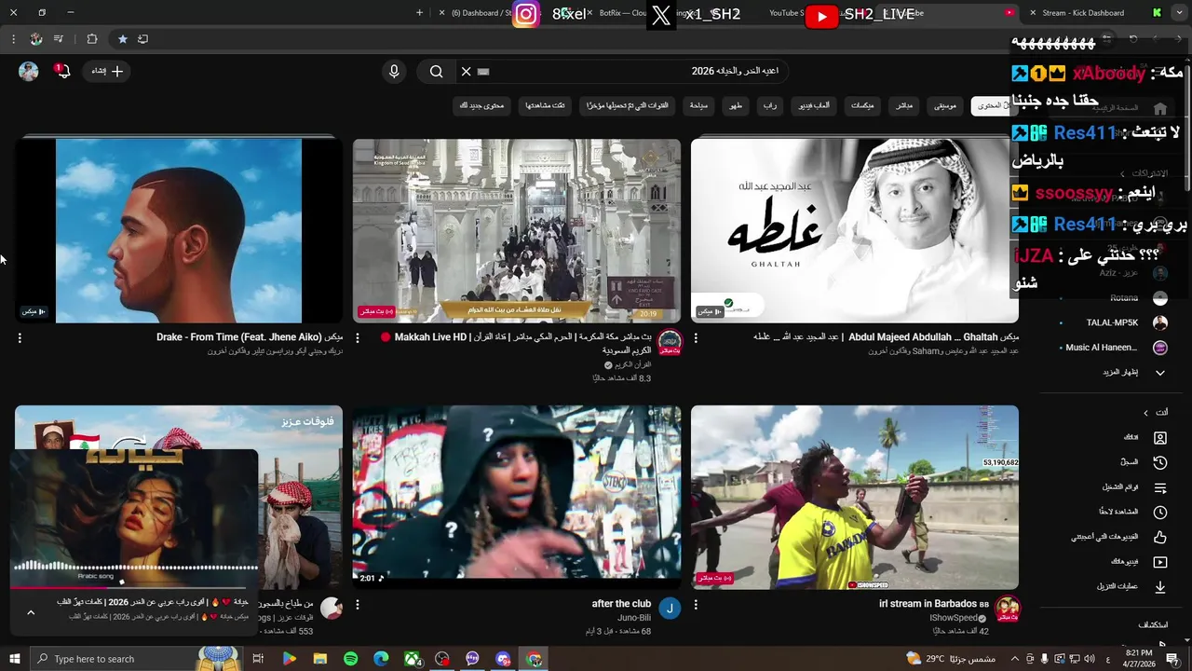This screenshot has height=671, width=1192.
Task: Open the History clock icon in sidebar
Action: tap(1160, 462)
